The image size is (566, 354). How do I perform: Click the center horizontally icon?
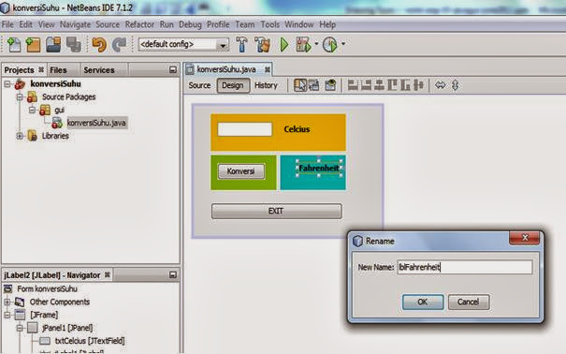379,85
